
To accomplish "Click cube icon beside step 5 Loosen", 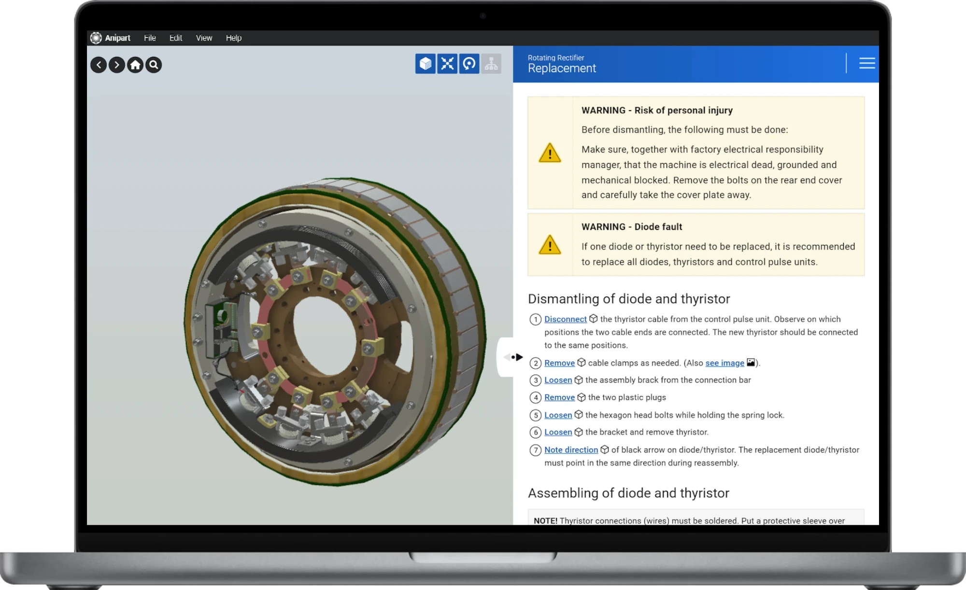I will point(579,415).
